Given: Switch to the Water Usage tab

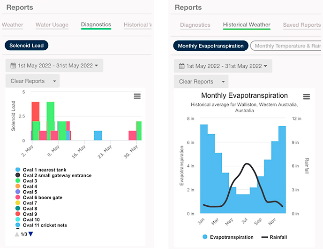Looking at the screenshot, I should tap(52, 25).
